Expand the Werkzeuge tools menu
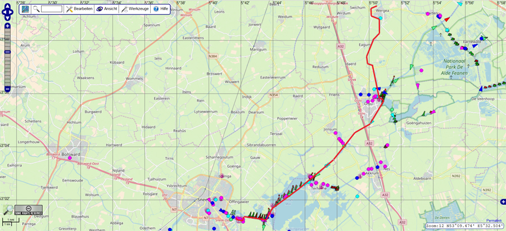The width and height of the screenshot is (506, 231). [x=135, y=9]
